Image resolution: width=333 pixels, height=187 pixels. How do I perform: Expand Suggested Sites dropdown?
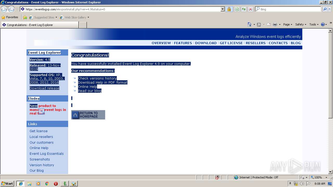pyautogui.click(x=56, y=17)
